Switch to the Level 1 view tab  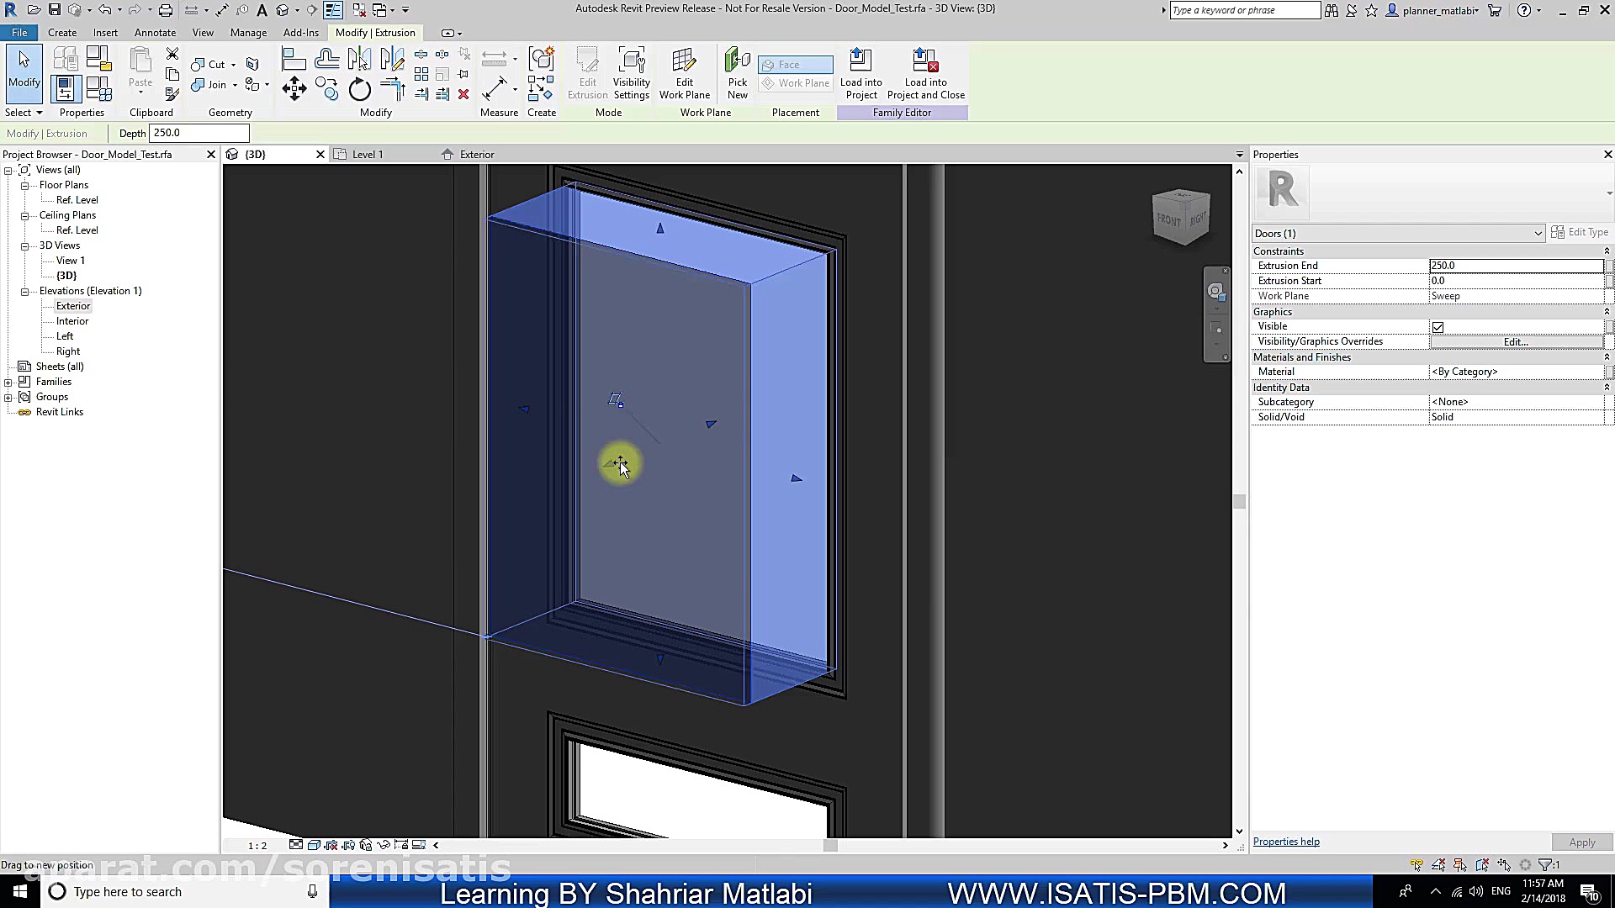tap(368, 155)
